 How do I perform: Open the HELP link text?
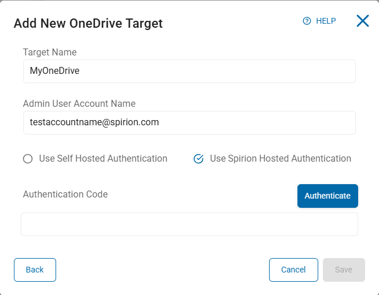[326, 21]
